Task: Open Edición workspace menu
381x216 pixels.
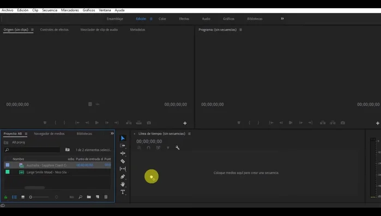Action: pyautogui.click(x=151, y=19)
